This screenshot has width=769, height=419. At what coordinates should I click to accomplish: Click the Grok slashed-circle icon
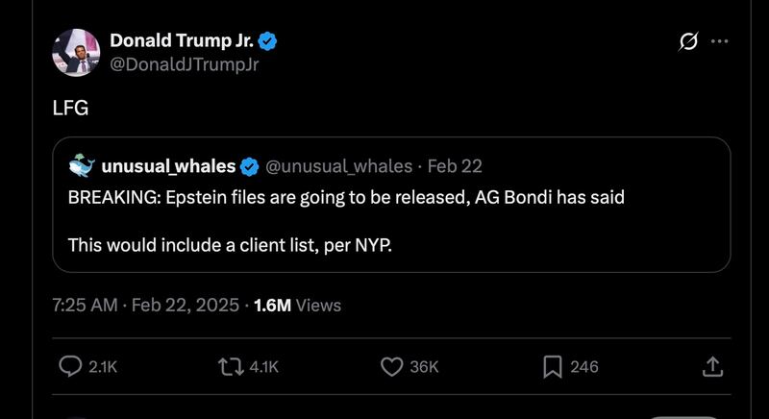coord(687,41)
